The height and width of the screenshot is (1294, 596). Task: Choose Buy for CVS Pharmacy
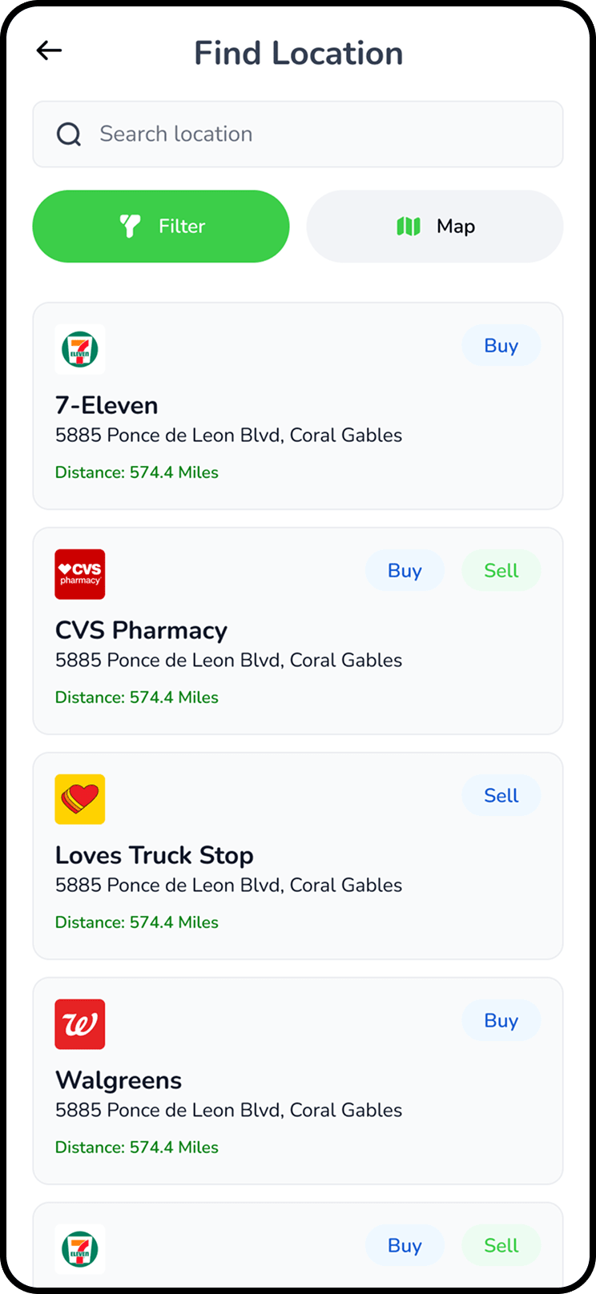[x=405, y=571]
